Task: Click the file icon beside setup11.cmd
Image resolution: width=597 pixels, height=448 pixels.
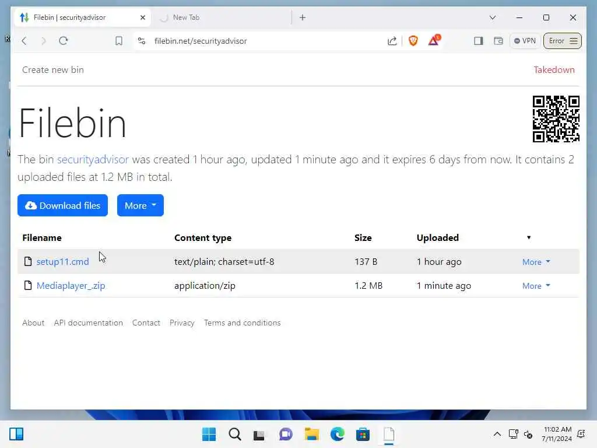Action: (x=28, y=261)
